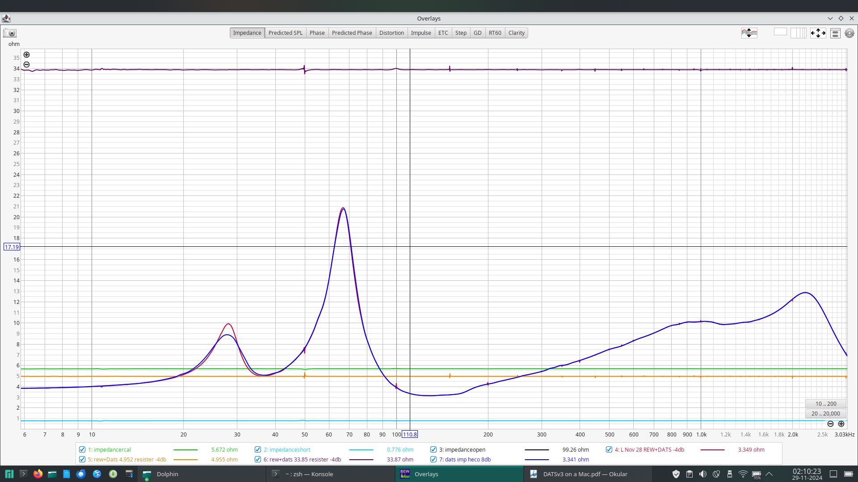858x482 pixels.
Task: Toggle 6: rew+dats 33.85 resister checkbox
Action: [x=258, y=460]
